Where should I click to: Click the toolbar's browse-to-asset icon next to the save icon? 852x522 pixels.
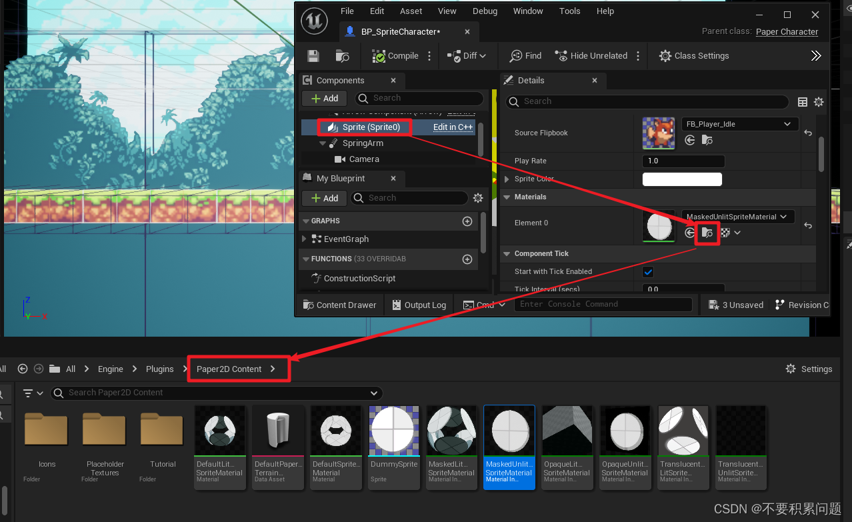(342, 56)
